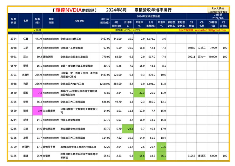235x166 pixels.
Task: Click 2023 revenue value 1483.00
Action: [105, 75]
